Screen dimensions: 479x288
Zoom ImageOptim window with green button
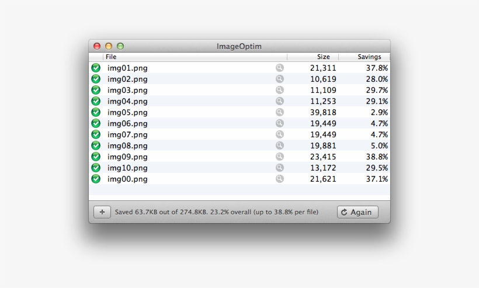[120, 46]
